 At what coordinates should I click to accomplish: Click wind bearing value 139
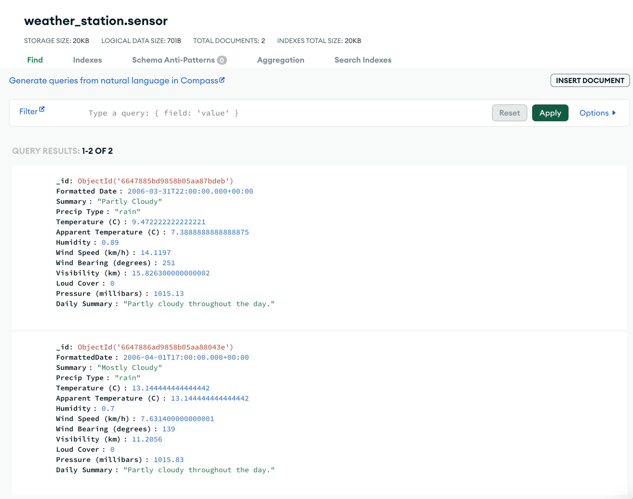pyautogui.click(x=169, y=429)
